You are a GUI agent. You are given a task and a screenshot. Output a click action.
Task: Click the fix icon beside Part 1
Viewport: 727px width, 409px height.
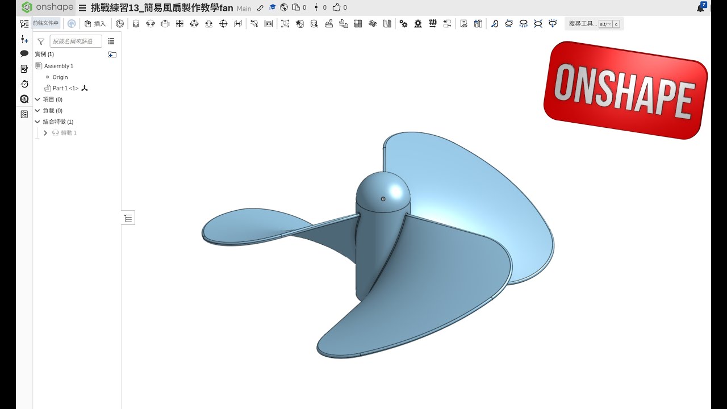(85, 88)
